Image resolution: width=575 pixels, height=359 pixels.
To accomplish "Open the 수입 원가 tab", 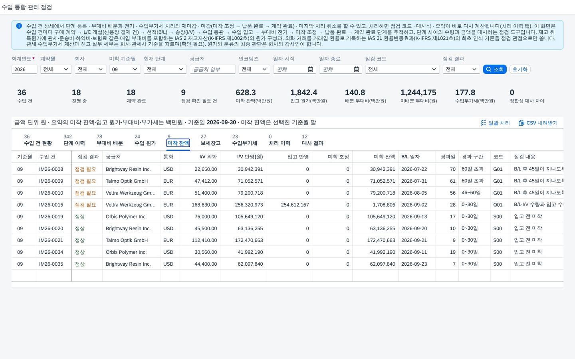I will [x=145, y=143].
